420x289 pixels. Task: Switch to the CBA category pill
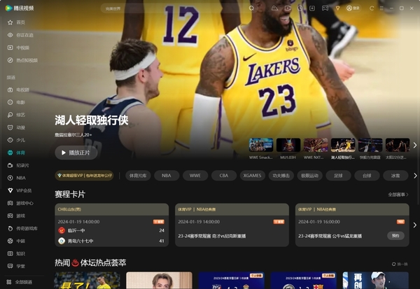(224, 176)
